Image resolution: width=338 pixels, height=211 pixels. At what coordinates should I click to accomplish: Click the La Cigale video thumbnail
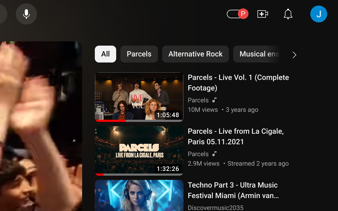(x=139, y=150)
